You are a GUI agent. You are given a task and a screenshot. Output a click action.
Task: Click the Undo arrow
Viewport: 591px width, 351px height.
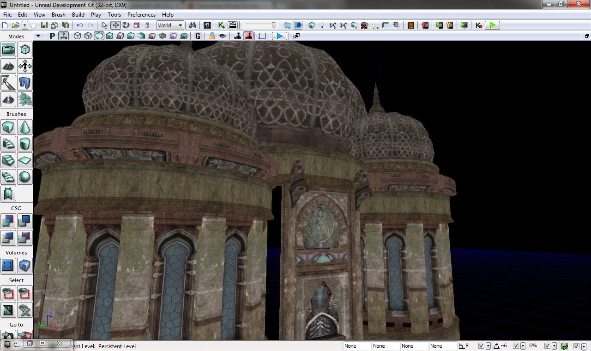click(80, 25)
